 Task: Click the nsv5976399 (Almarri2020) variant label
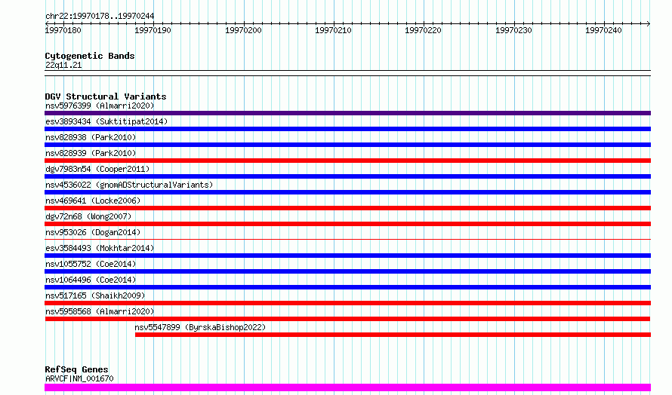pyautogui.click(x=100, y=106)
